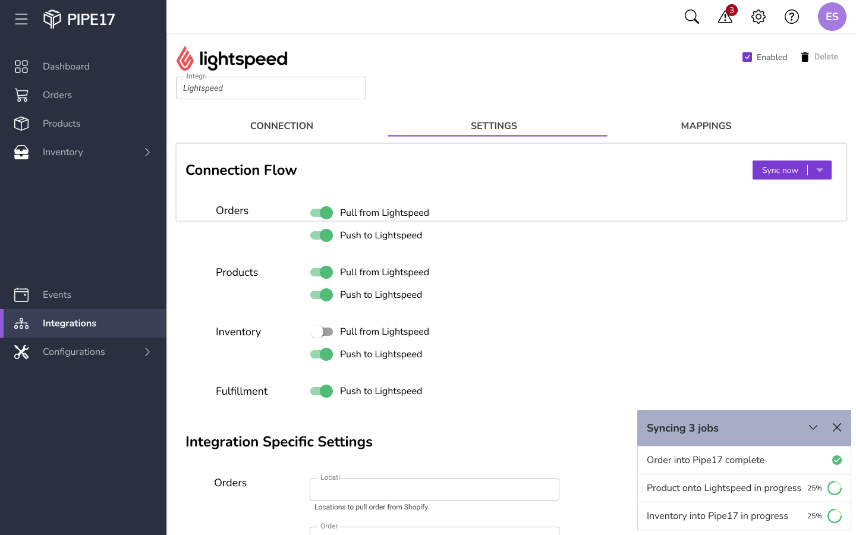This screenshot has width=856, height=535.
Task: Go to Dashboard in the sidebar
Action: point(66,67)
